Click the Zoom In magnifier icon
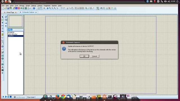Image resolution: width=180 pixels, height=101 pixels. point(50,8)
